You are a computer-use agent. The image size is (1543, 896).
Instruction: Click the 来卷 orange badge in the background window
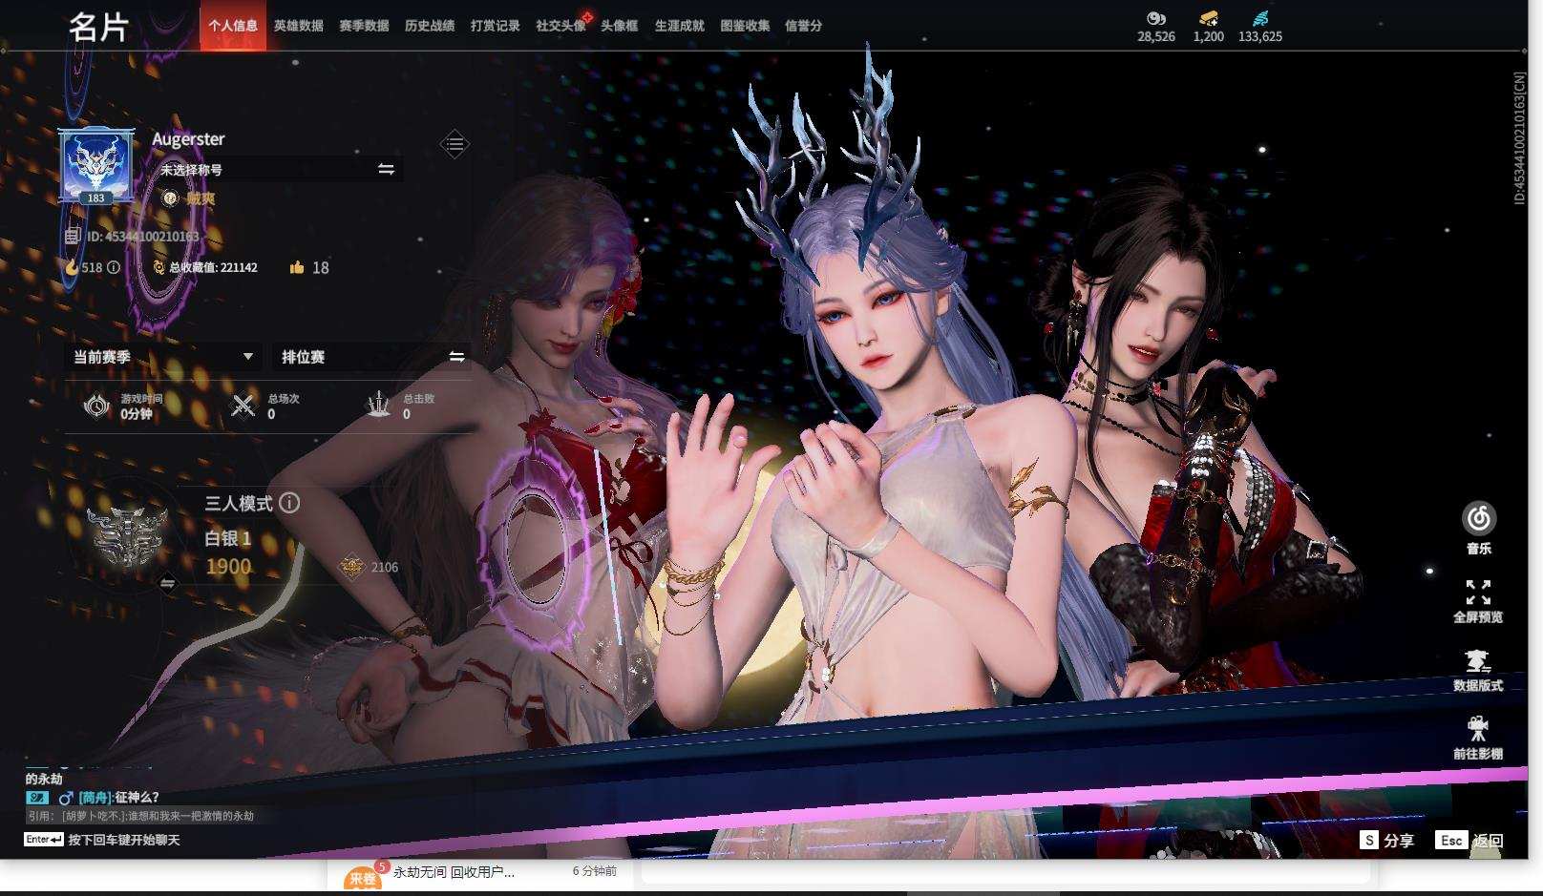[x=363, y=877]
